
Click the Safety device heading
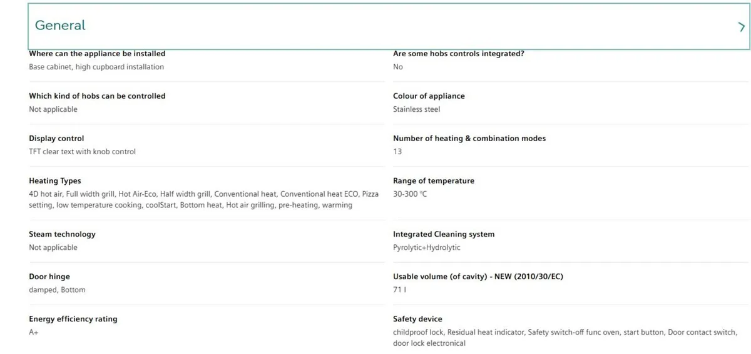(x=417, y=319)
